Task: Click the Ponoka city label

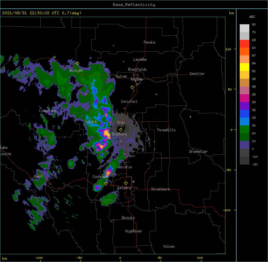Action: tap(149, 42)
